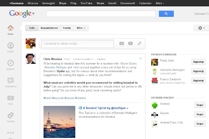Click the camera icon in share box
The width and height of the screenshot is (209, 139).
tap(121, 44)
